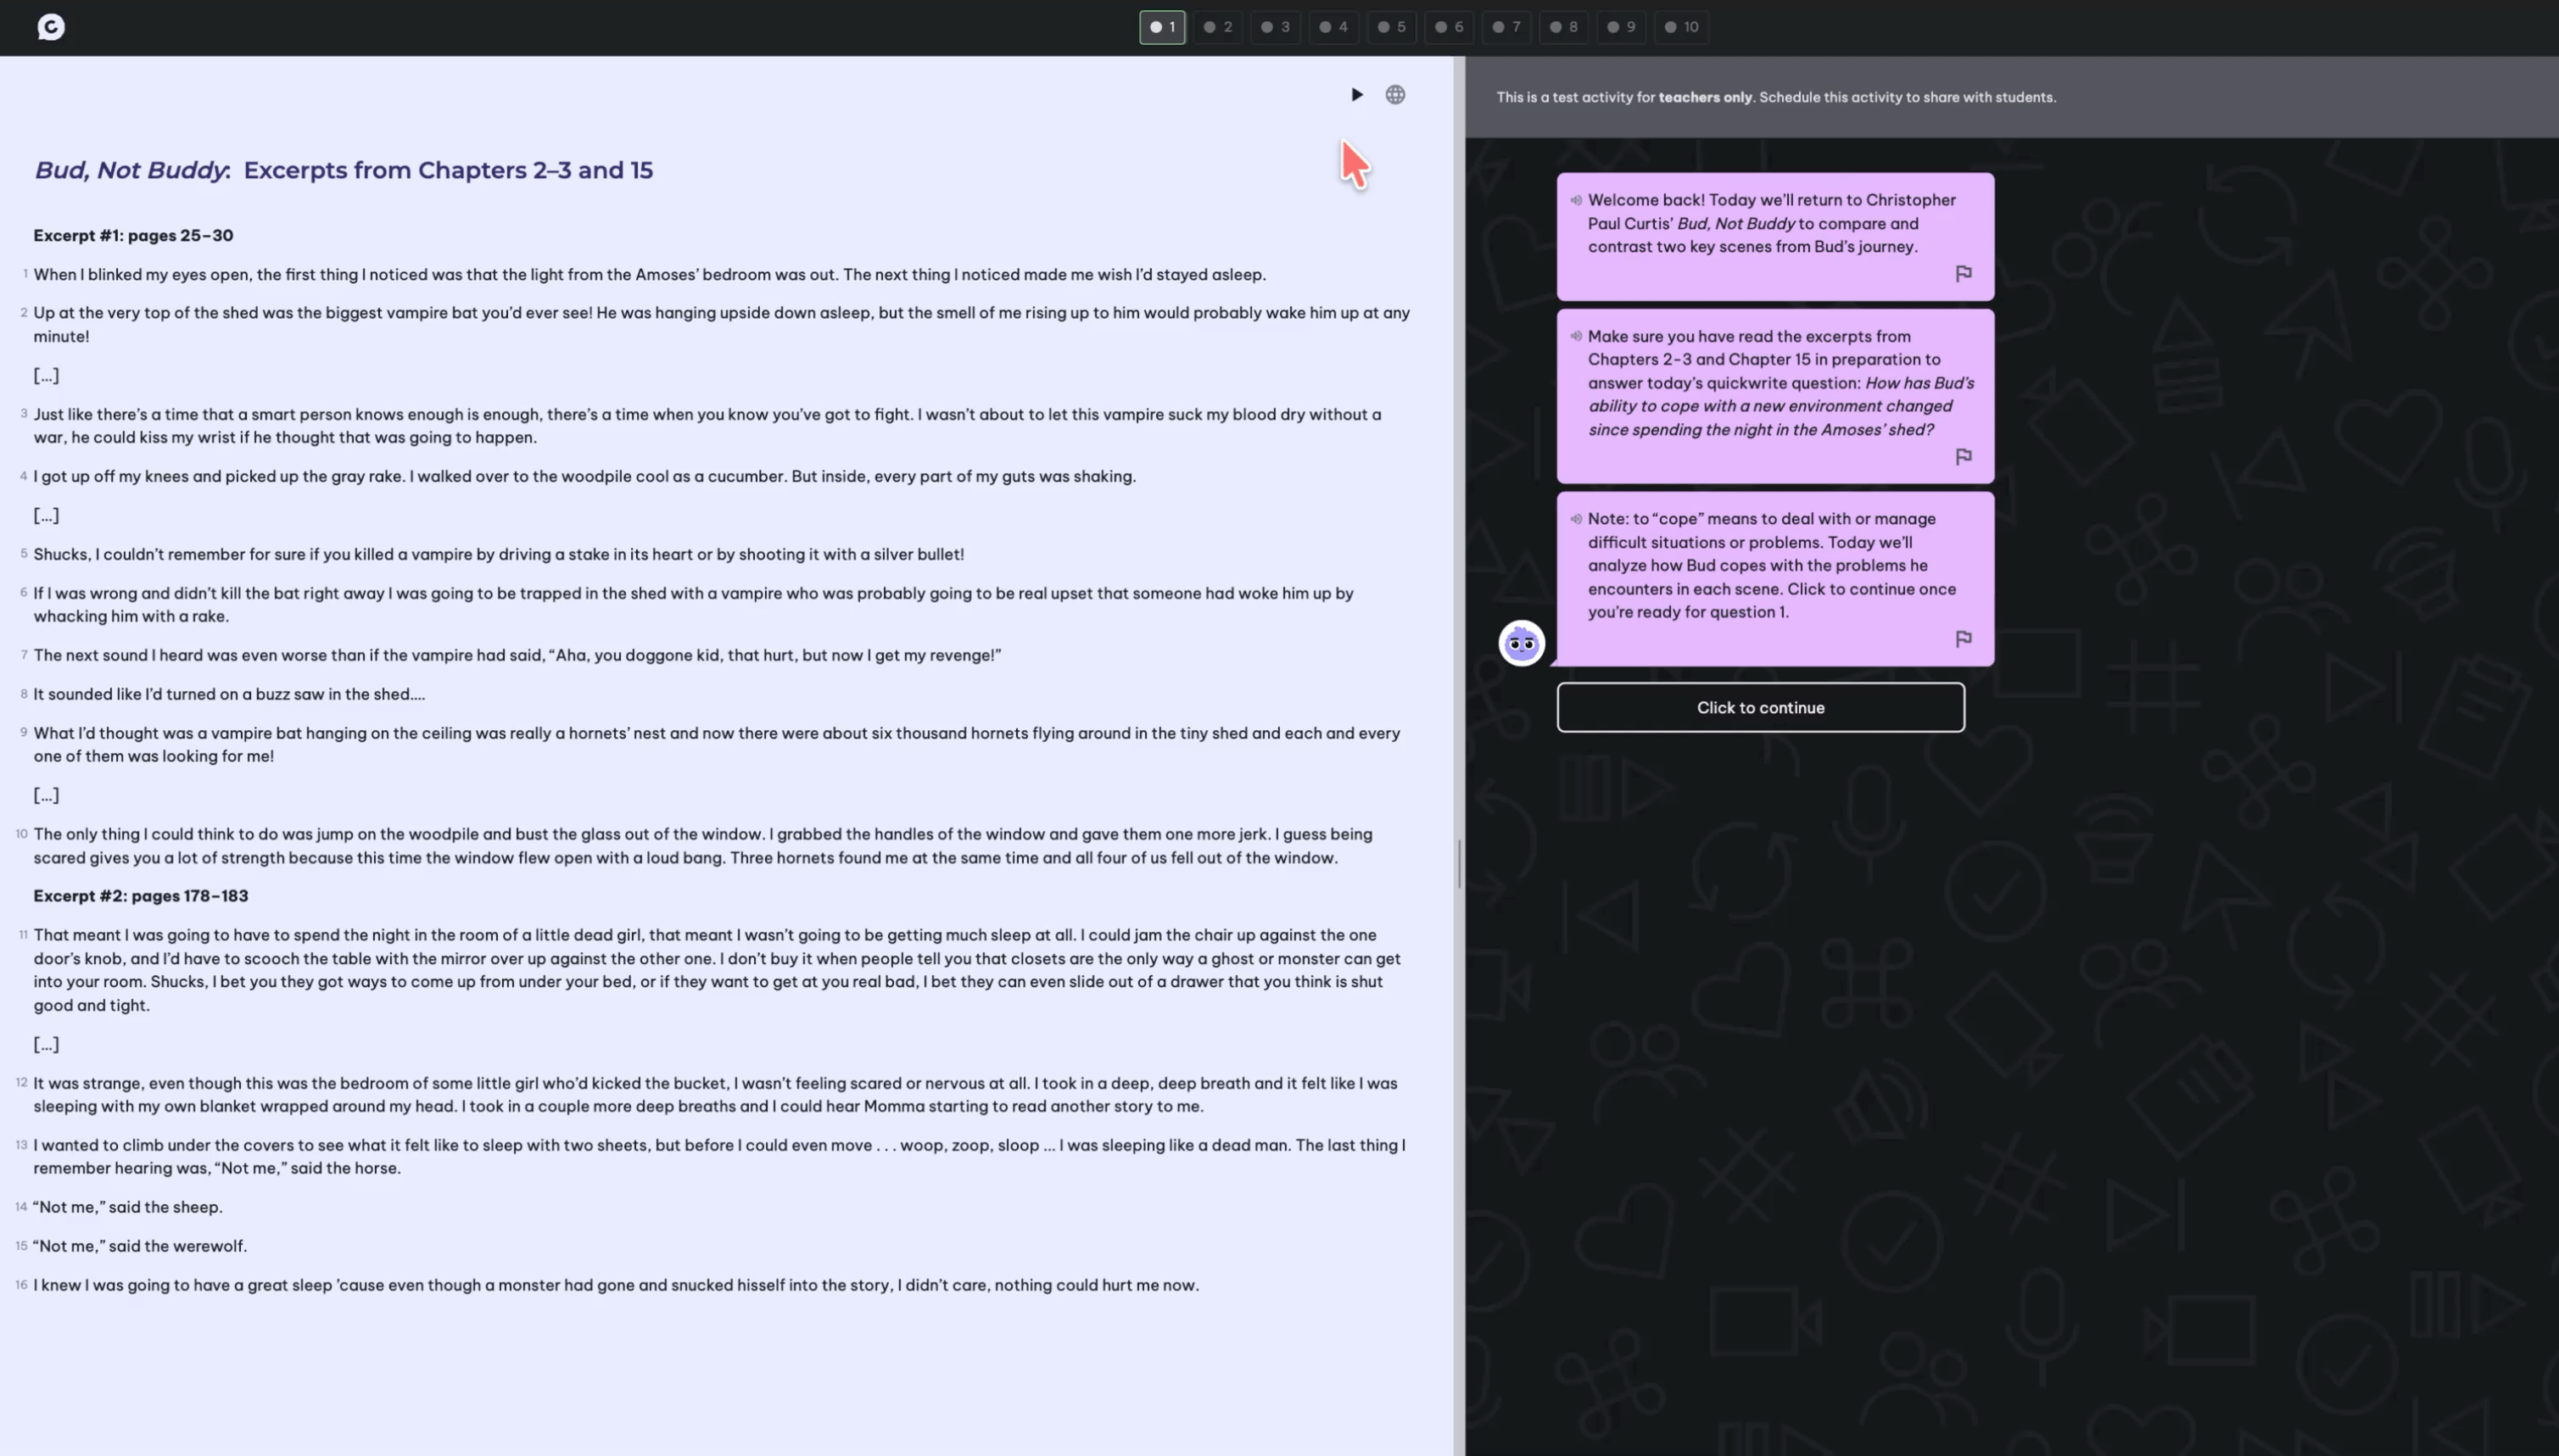Click the 'Excerpt #2: pages 178–183' heading
The image size is (2559, 1456).
[141, 896]
